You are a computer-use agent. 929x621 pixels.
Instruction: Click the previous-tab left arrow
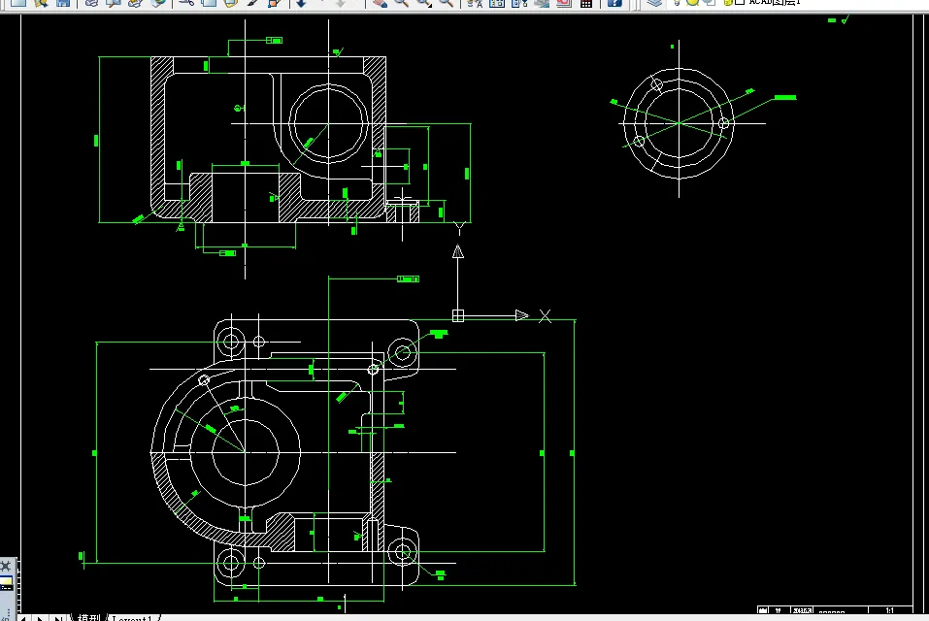tap(23, 618)
